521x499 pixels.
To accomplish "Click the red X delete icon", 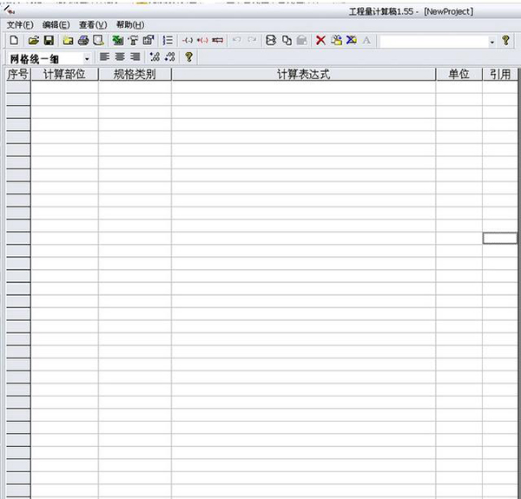I will click(320, 41).
